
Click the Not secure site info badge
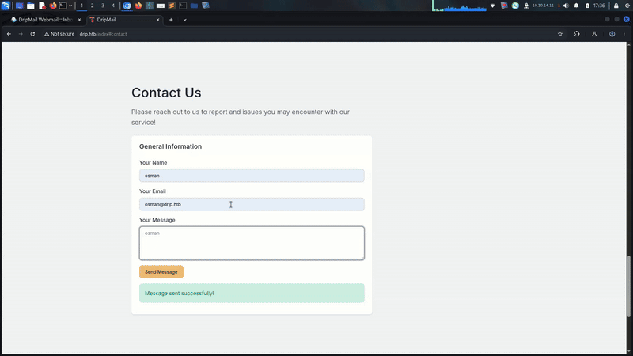coord(59,34)
